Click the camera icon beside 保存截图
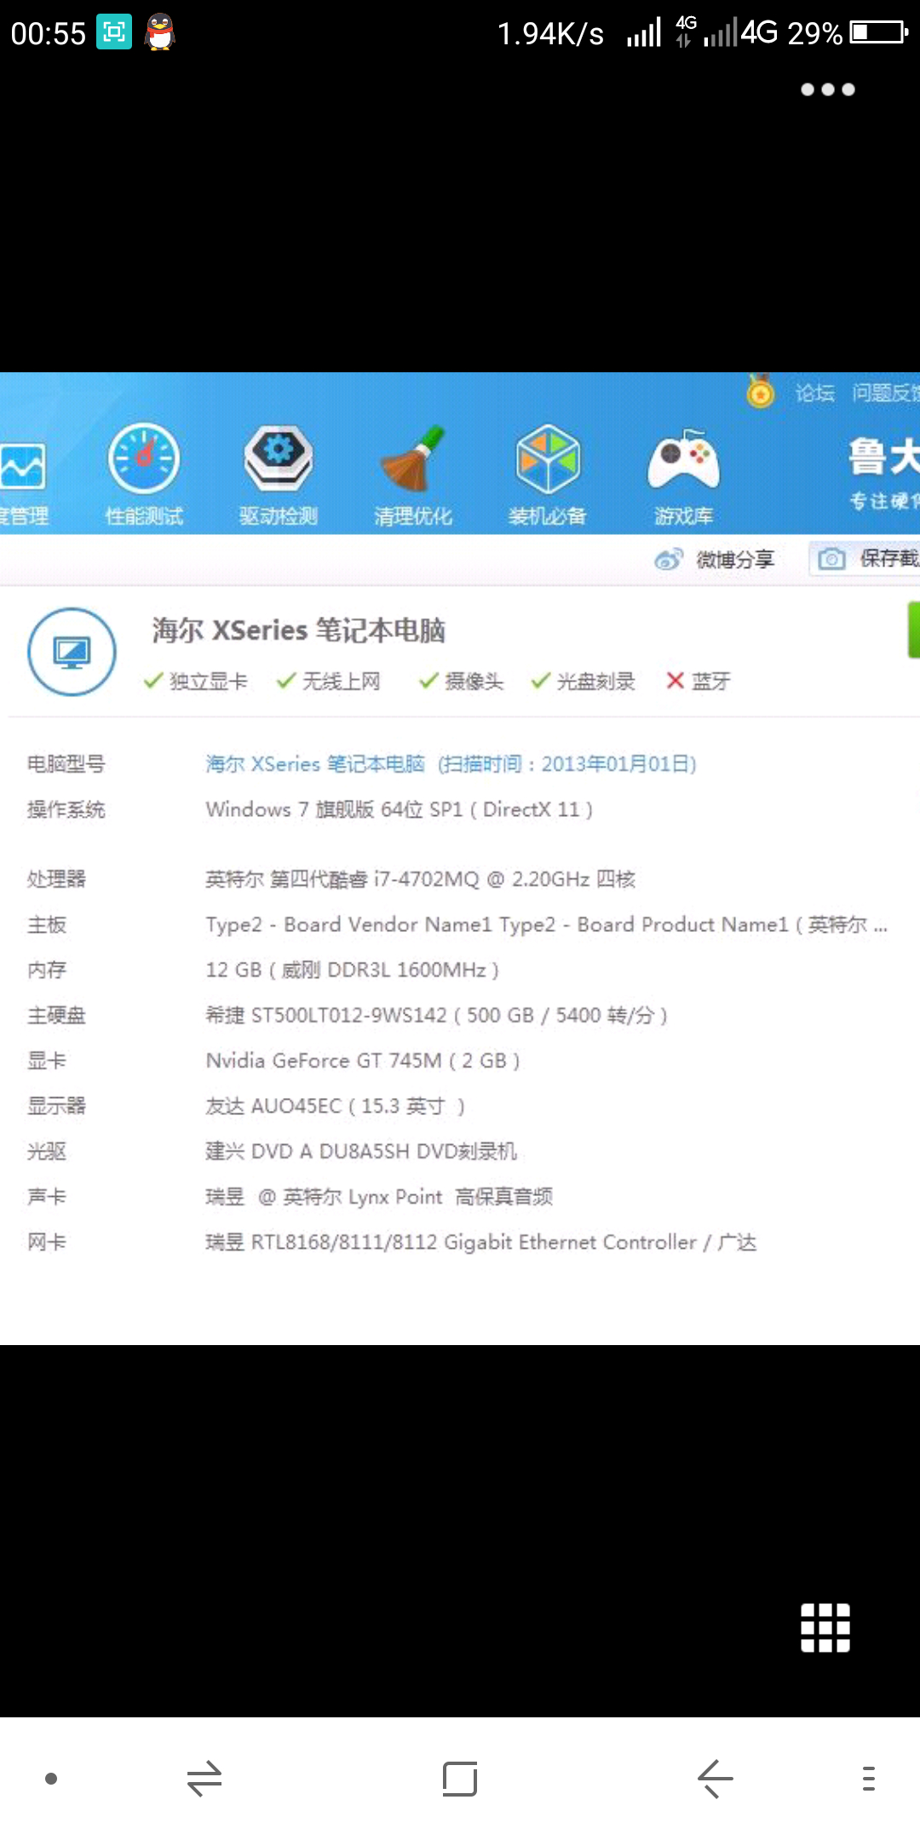Screen dimensions: 920x1840 (831, 559)
